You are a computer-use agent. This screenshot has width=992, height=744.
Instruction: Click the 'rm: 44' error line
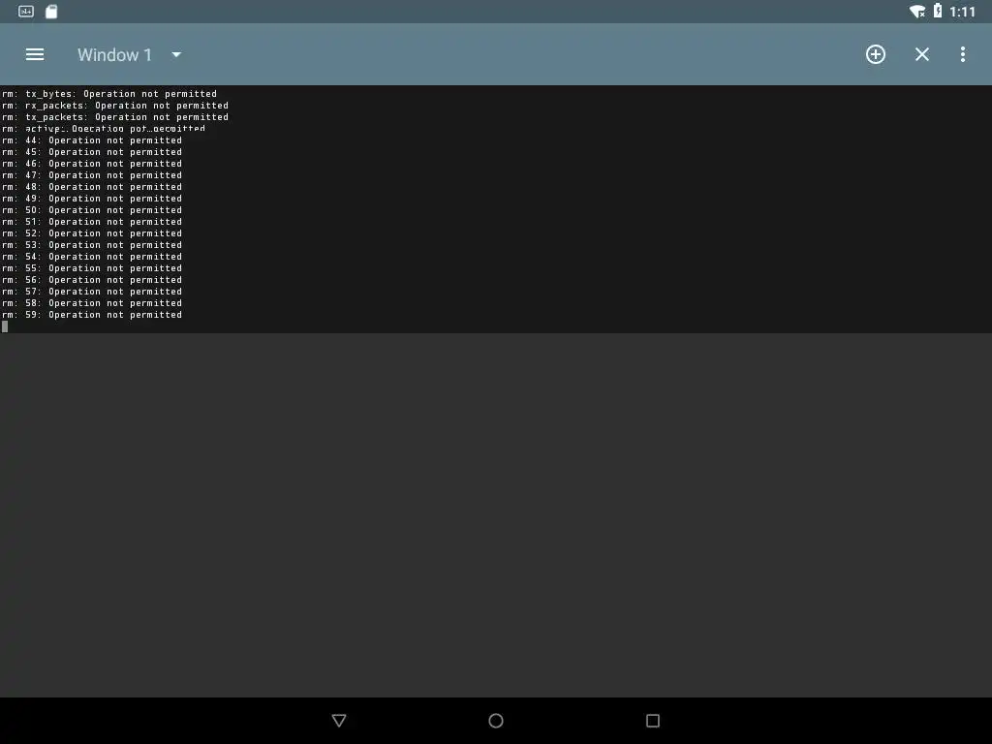pyautogui.click(x=92, y=140)
